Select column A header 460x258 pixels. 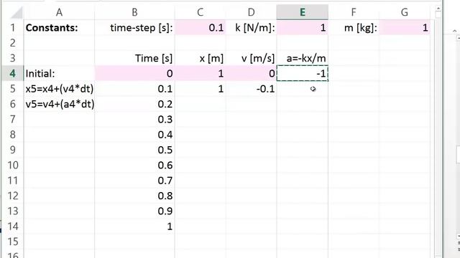click(59, 12)
